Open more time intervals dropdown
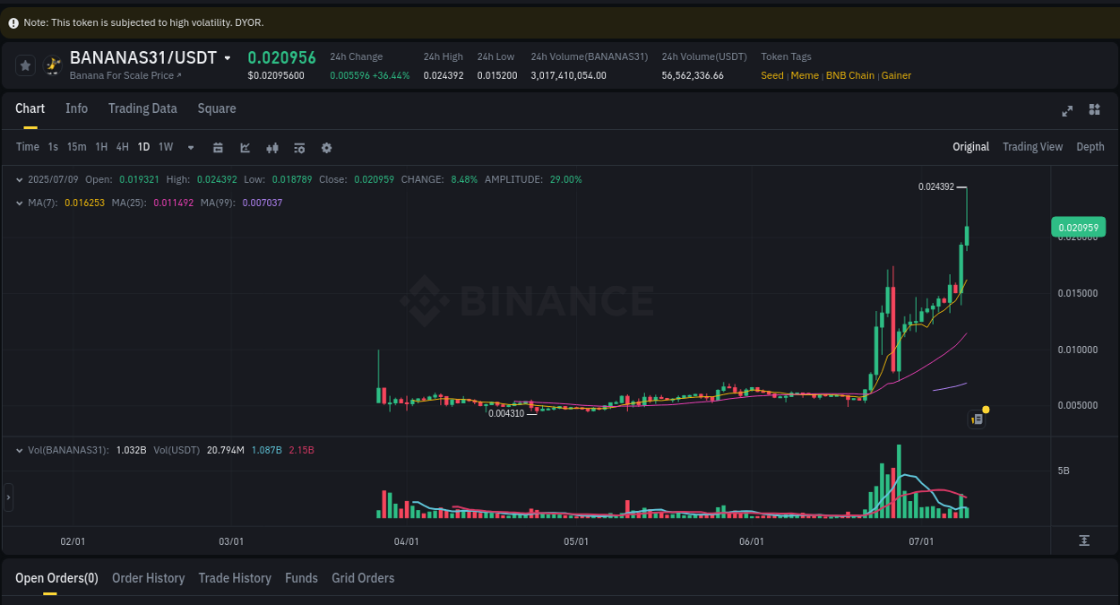The image size is (1120, 605). tap(190, 147)
